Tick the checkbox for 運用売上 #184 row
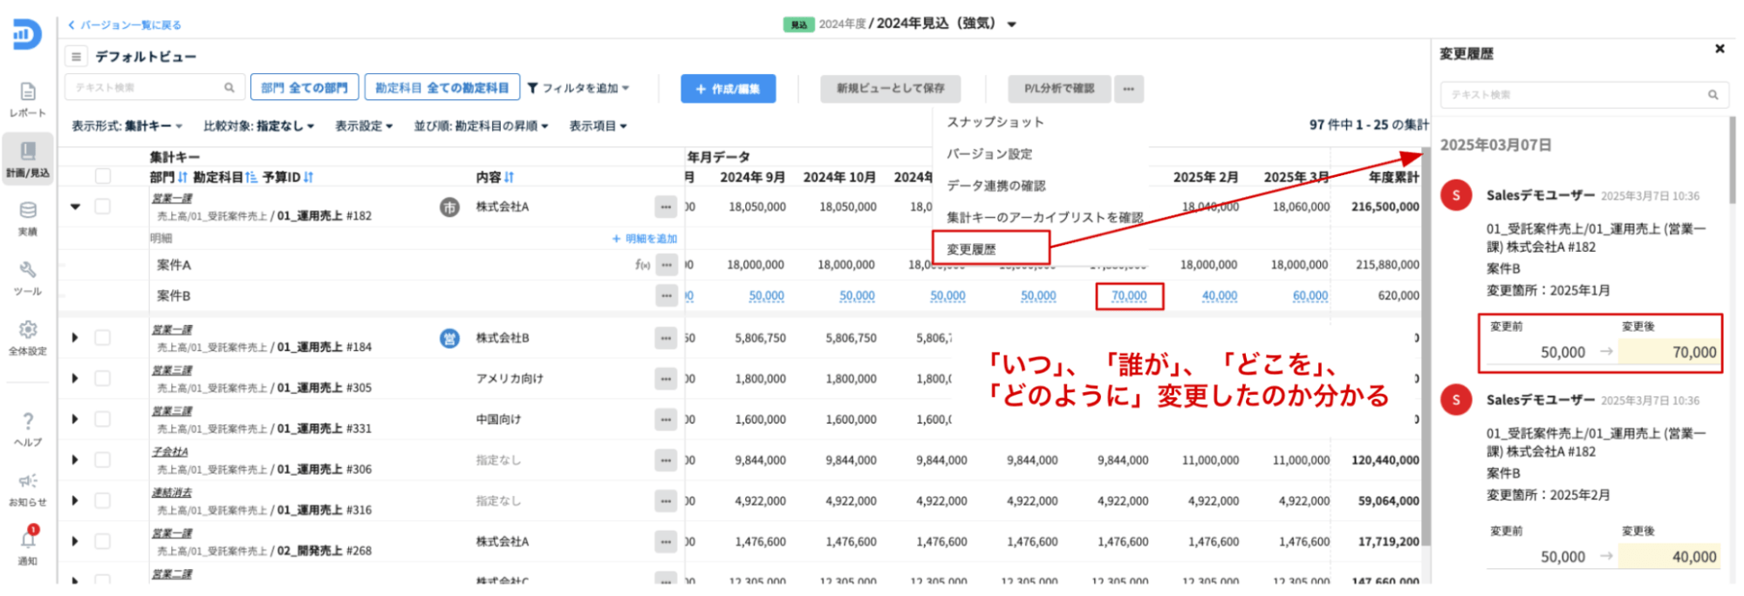1744x596 pixels. point(103,338)
